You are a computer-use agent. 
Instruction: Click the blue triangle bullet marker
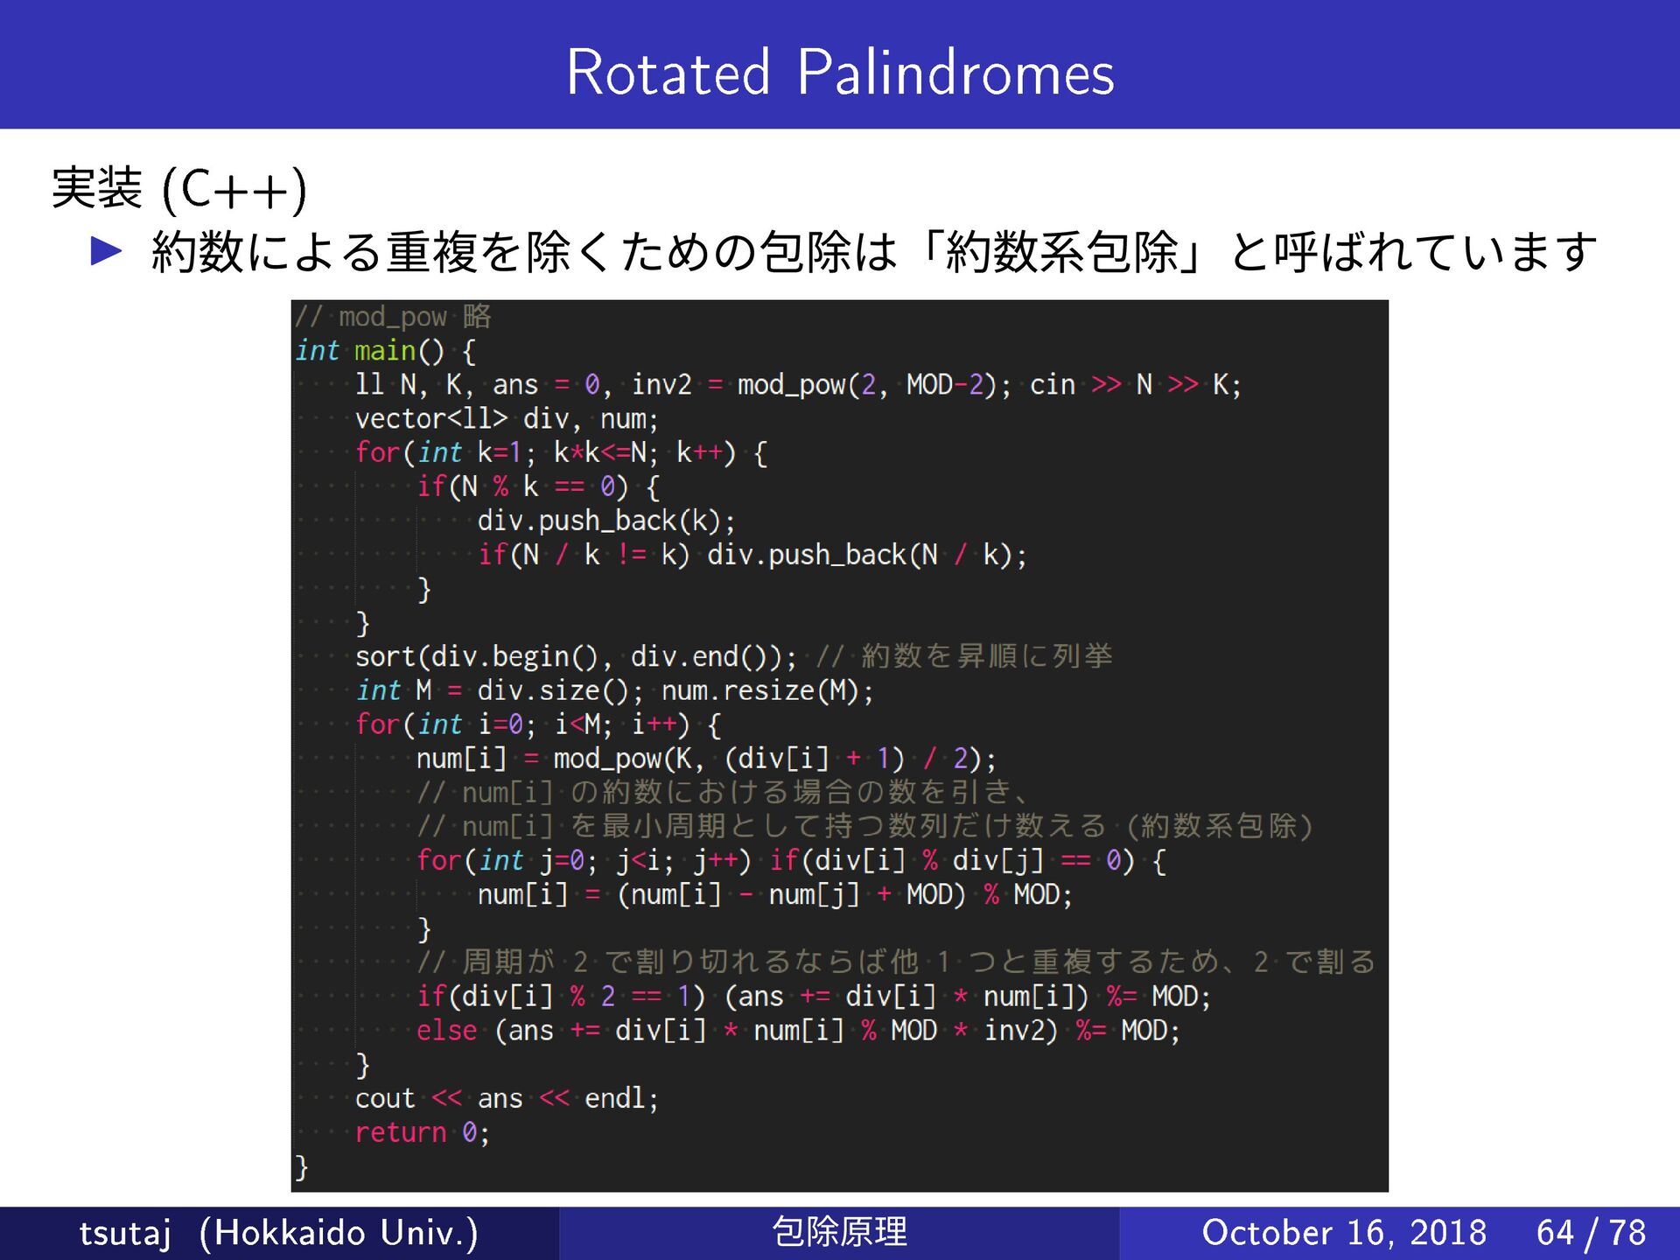pos(106,251)
